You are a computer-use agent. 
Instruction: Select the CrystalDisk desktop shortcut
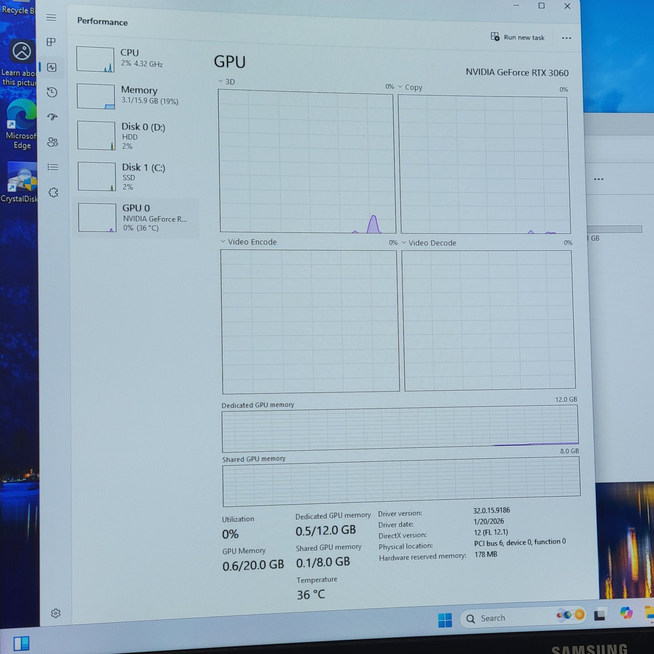19,183
